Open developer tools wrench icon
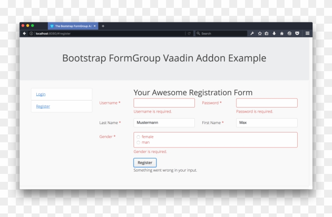Viewport: 332px width, 217px height. point(252,34)
